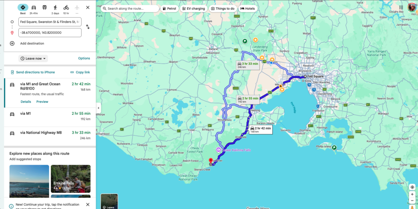Zoom in on the map
Image resolution: width=418 pixels, height=209 pixels.
412,194
